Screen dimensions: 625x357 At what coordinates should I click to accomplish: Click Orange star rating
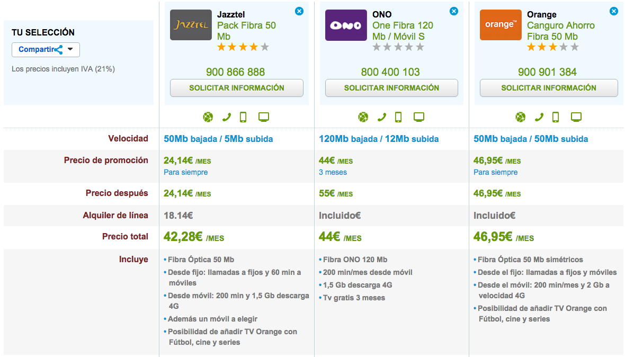pyautogui.click(x=552, y=47)
